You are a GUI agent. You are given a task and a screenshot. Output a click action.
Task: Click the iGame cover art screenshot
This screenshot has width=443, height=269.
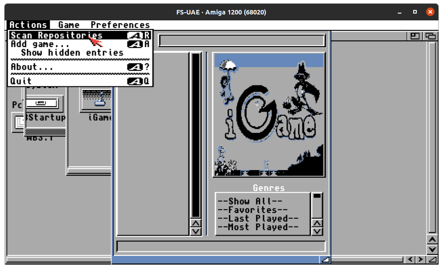(x=269, y=115)
